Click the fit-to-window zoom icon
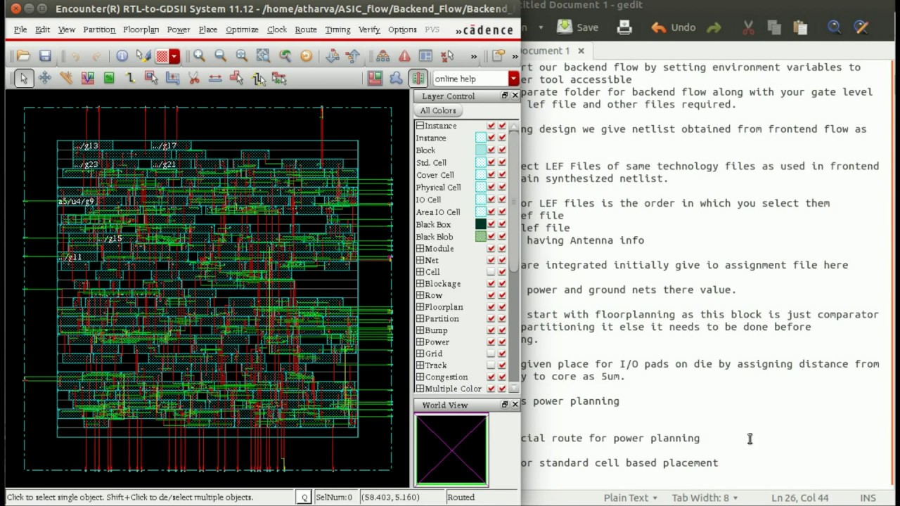Image resolution: width=900 pixels, height=506 pixels. pyautogui.click(x=263, y=56)
